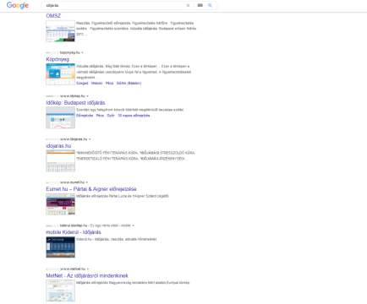367x304 pixels.
Task: Open the Siófok (Balaton) sitelink
Action: coord(129,84)
